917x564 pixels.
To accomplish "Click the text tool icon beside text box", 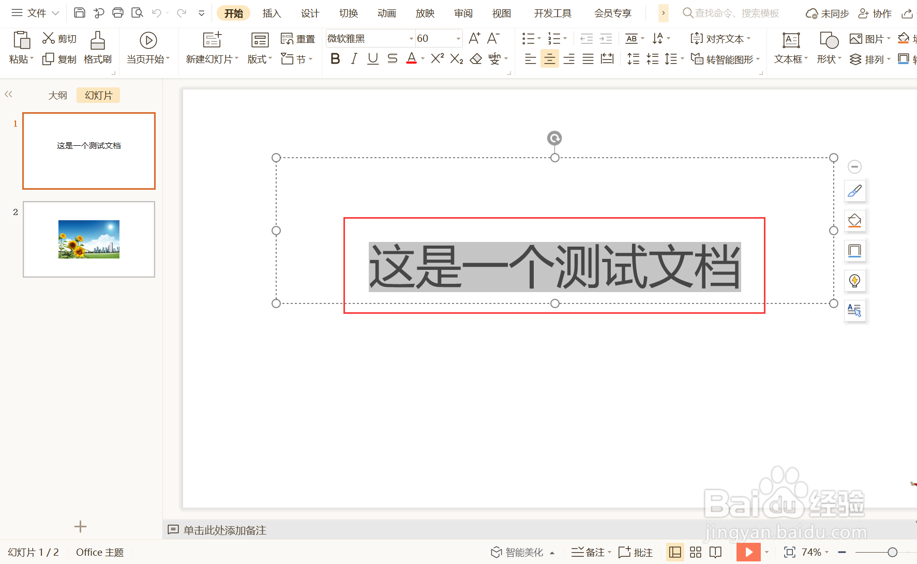I will click(x=855, y=311).
